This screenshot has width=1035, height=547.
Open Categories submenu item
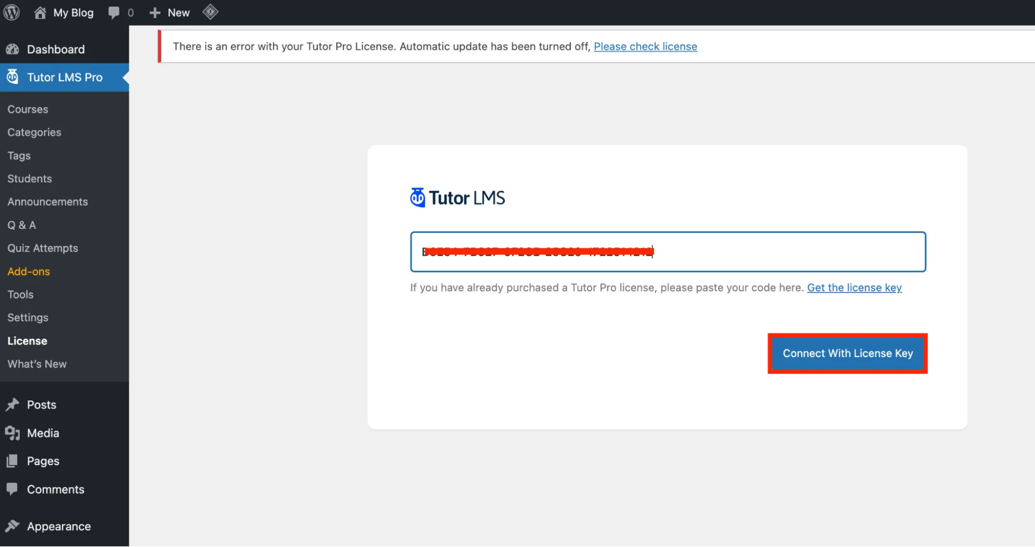pos(34,132)
